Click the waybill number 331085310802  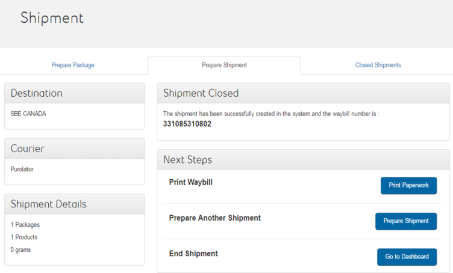coord(187,124)
